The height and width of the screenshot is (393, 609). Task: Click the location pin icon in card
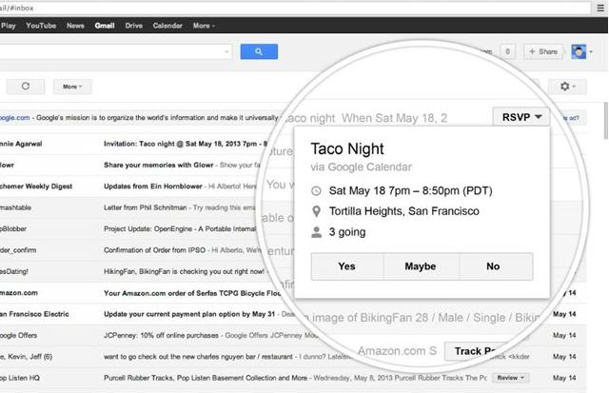(317, 211)
